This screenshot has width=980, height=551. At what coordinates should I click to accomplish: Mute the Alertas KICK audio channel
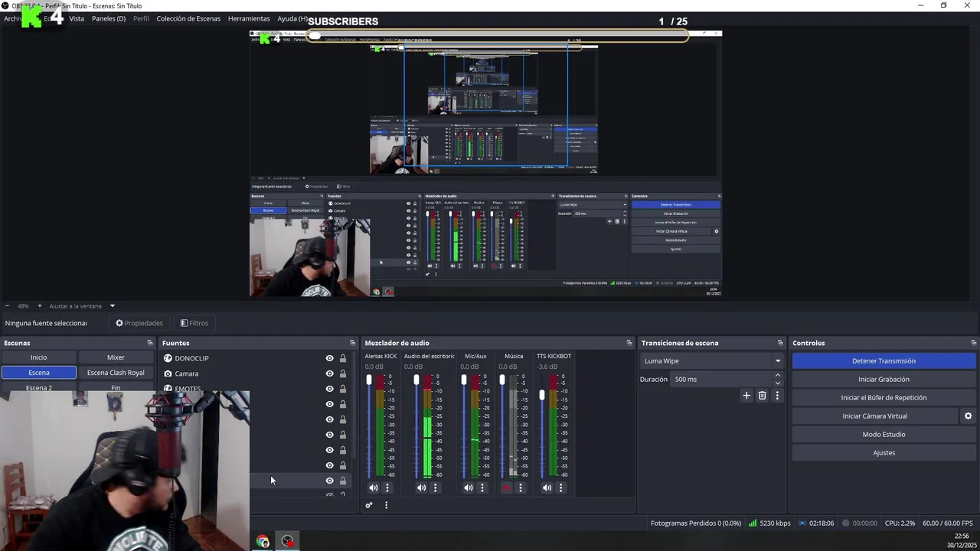[x=373, y=487]
